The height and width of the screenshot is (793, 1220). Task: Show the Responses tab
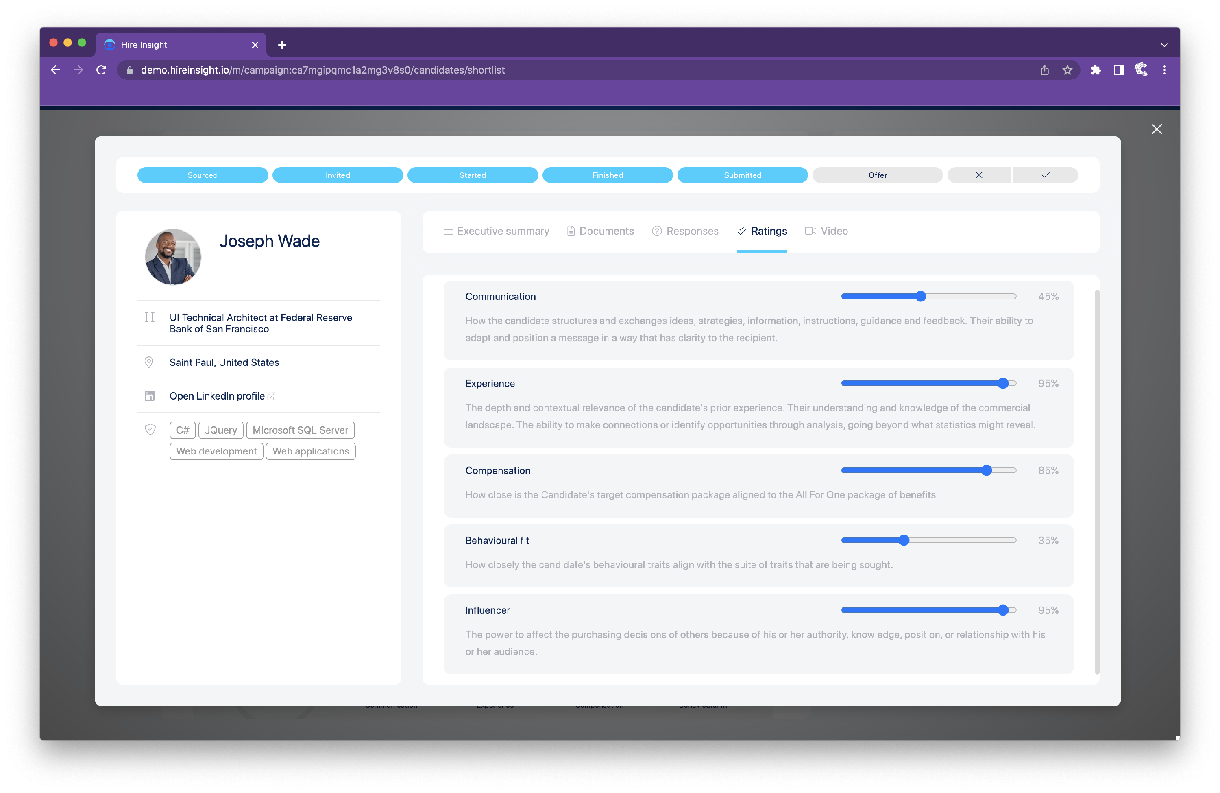685,232
